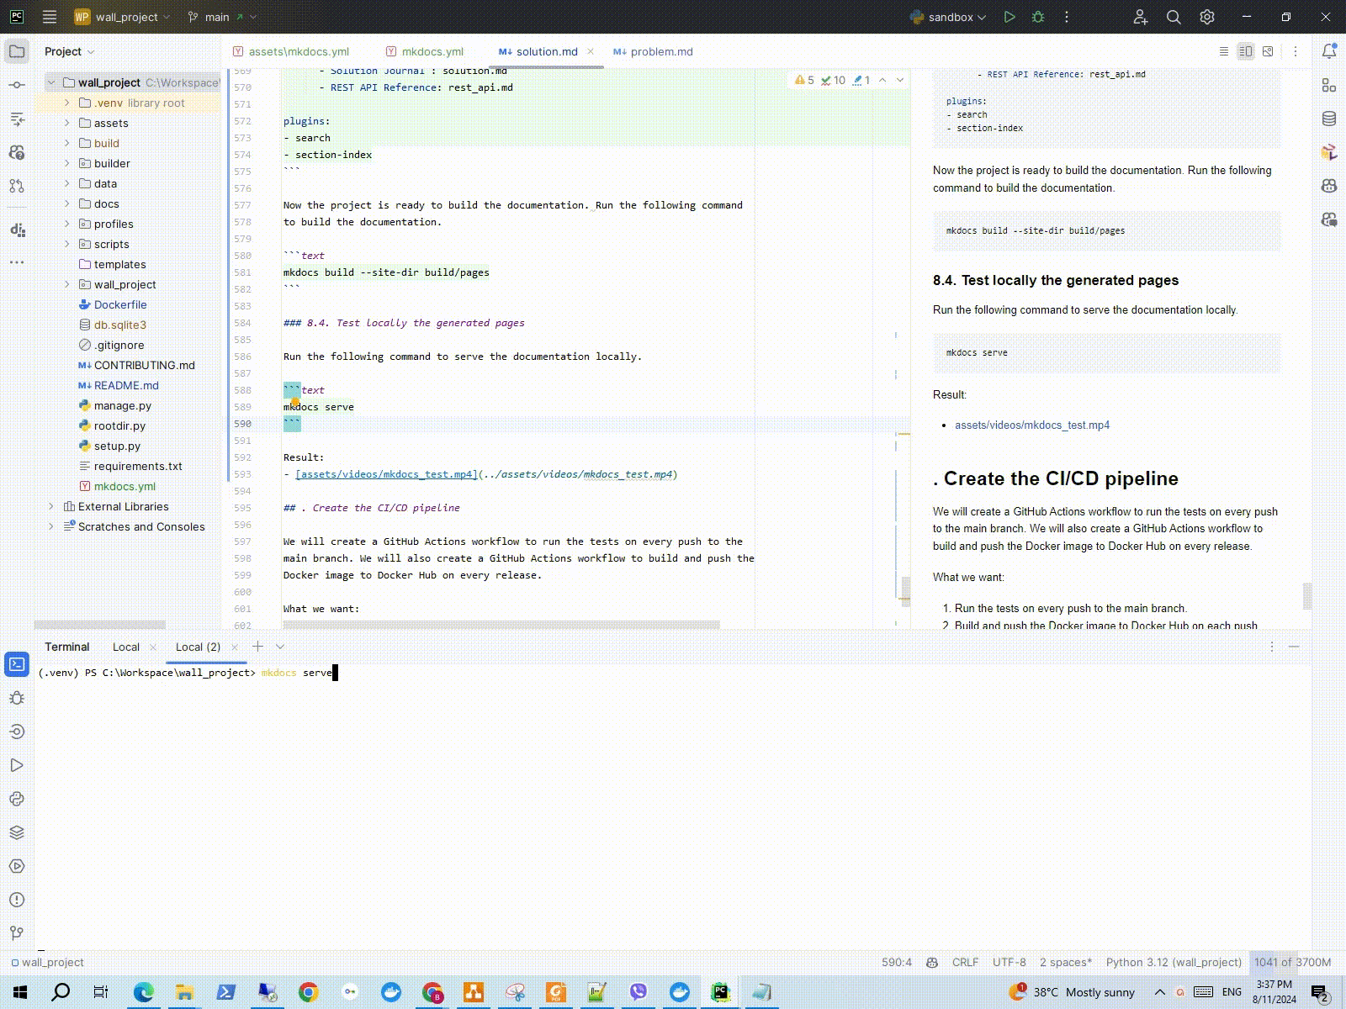
Task: Open the Python Console tool window
Action: click(x=17, y=799)
